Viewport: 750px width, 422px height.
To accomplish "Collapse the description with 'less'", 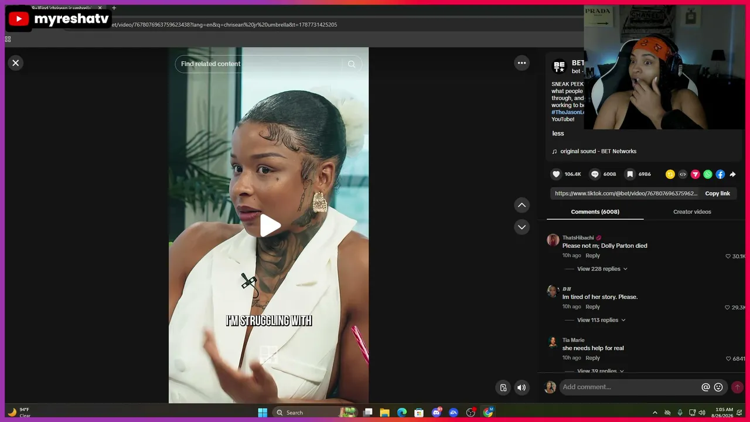I will (558, 134).
